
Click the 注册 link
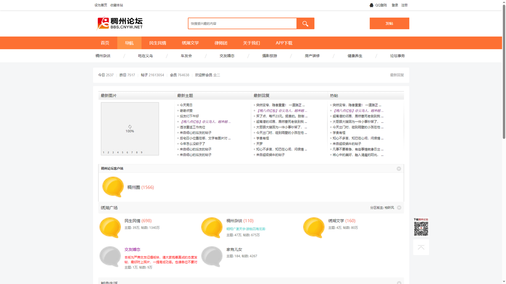[x=404, y=5]
